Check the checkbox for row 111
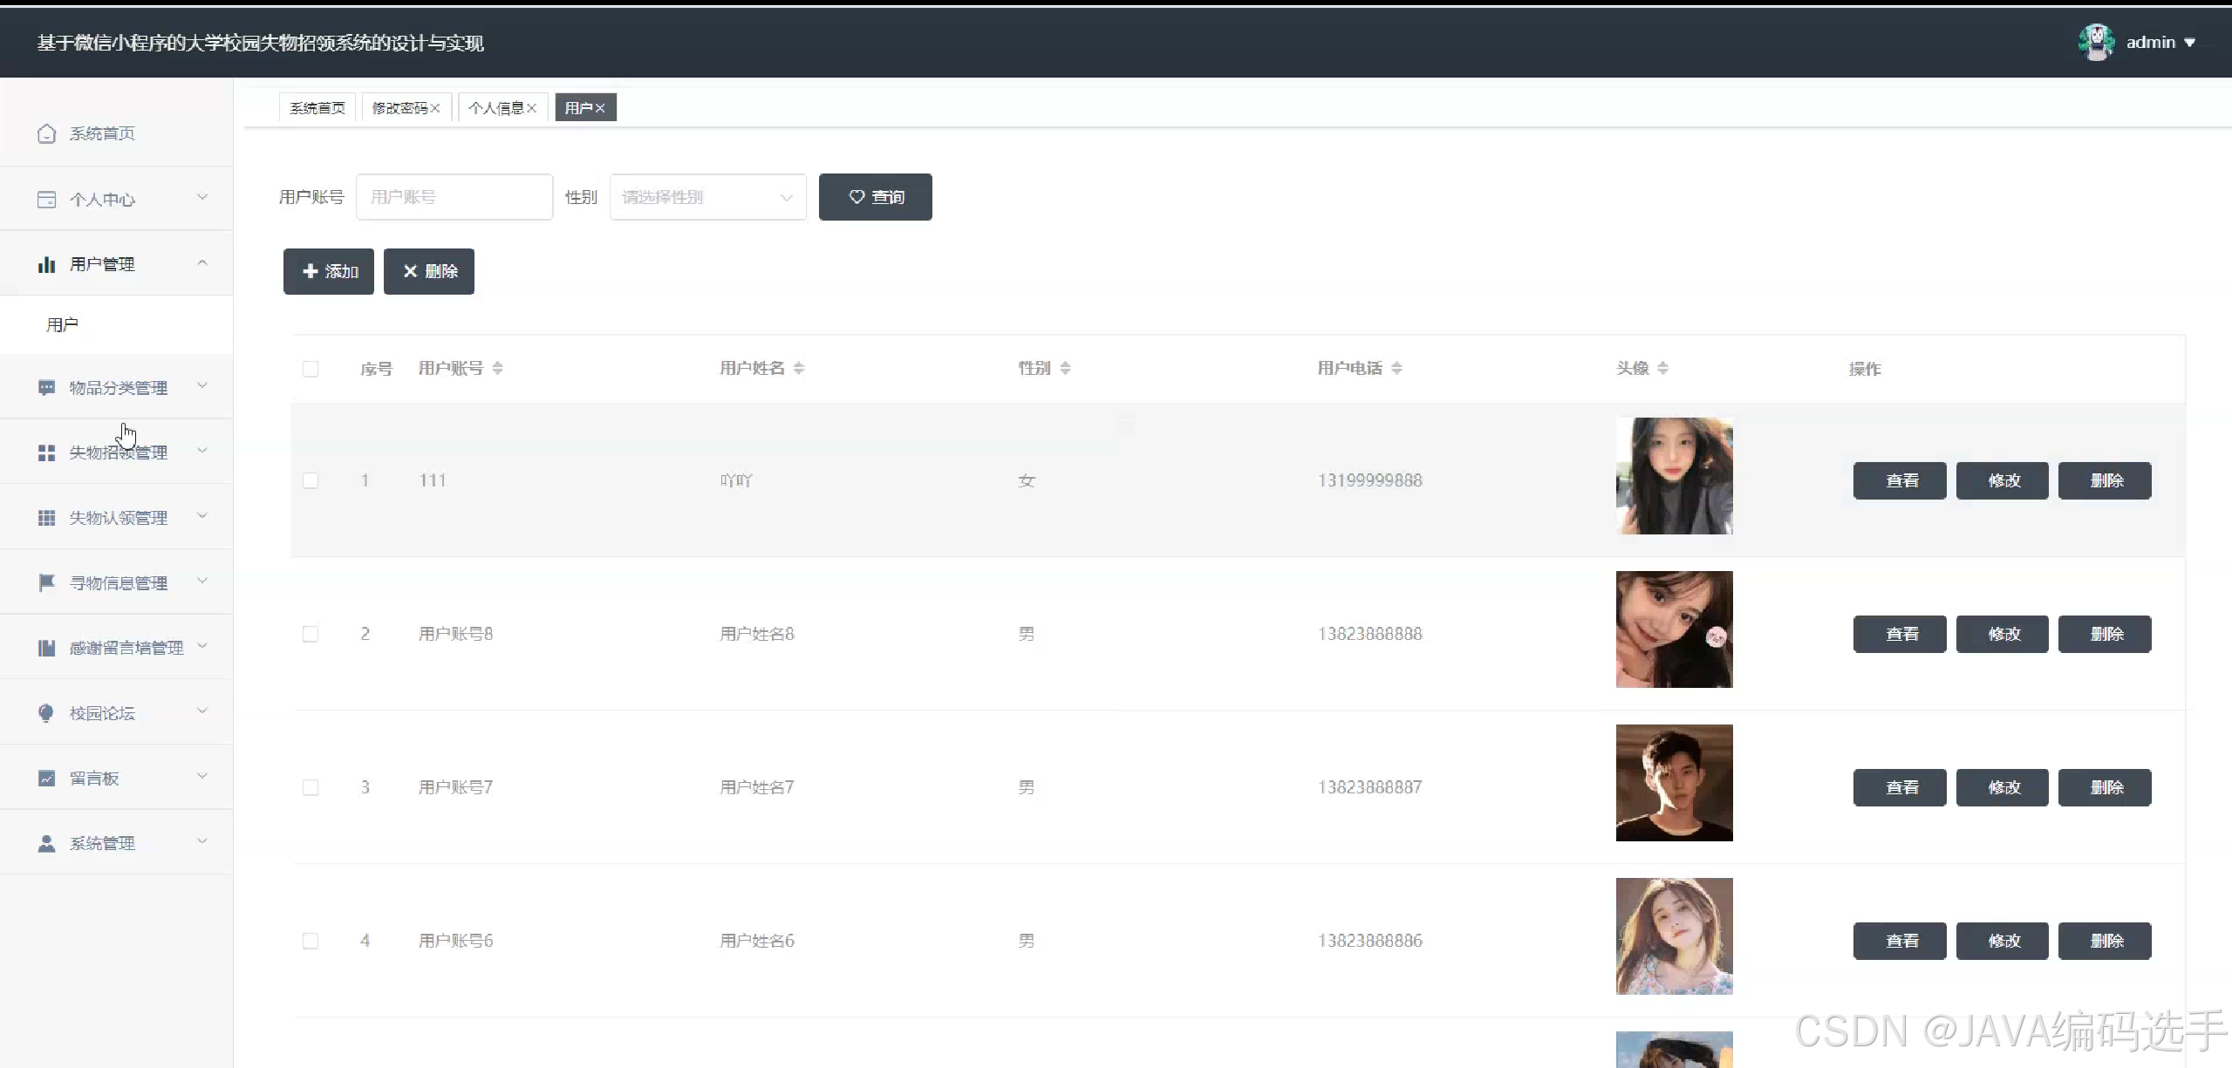 [x=311, y=480]
